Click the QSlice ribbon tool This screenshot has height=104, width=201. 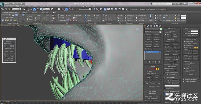(x=69, y=15)
